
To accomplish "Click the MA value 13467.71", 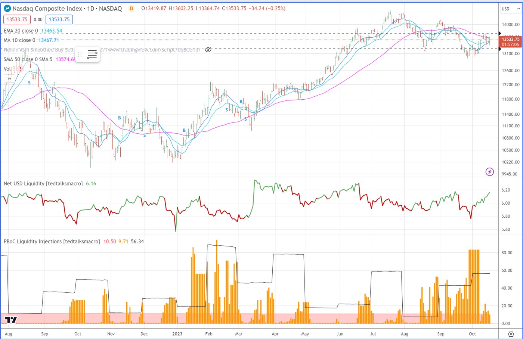I will (49, 40).
